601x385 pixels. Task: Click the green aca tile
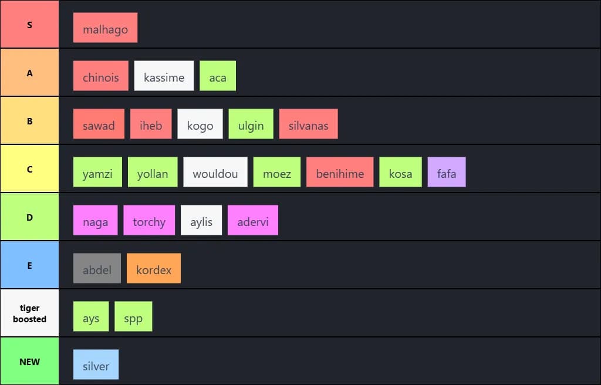[218, 76]
